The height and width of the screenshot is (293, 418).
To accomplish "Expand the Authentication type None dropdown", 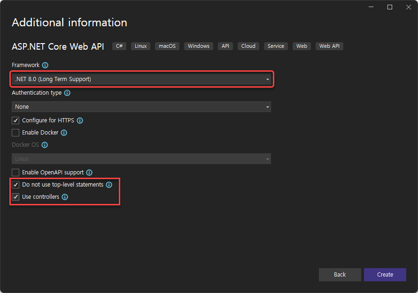I will click(x=141, y=107).
